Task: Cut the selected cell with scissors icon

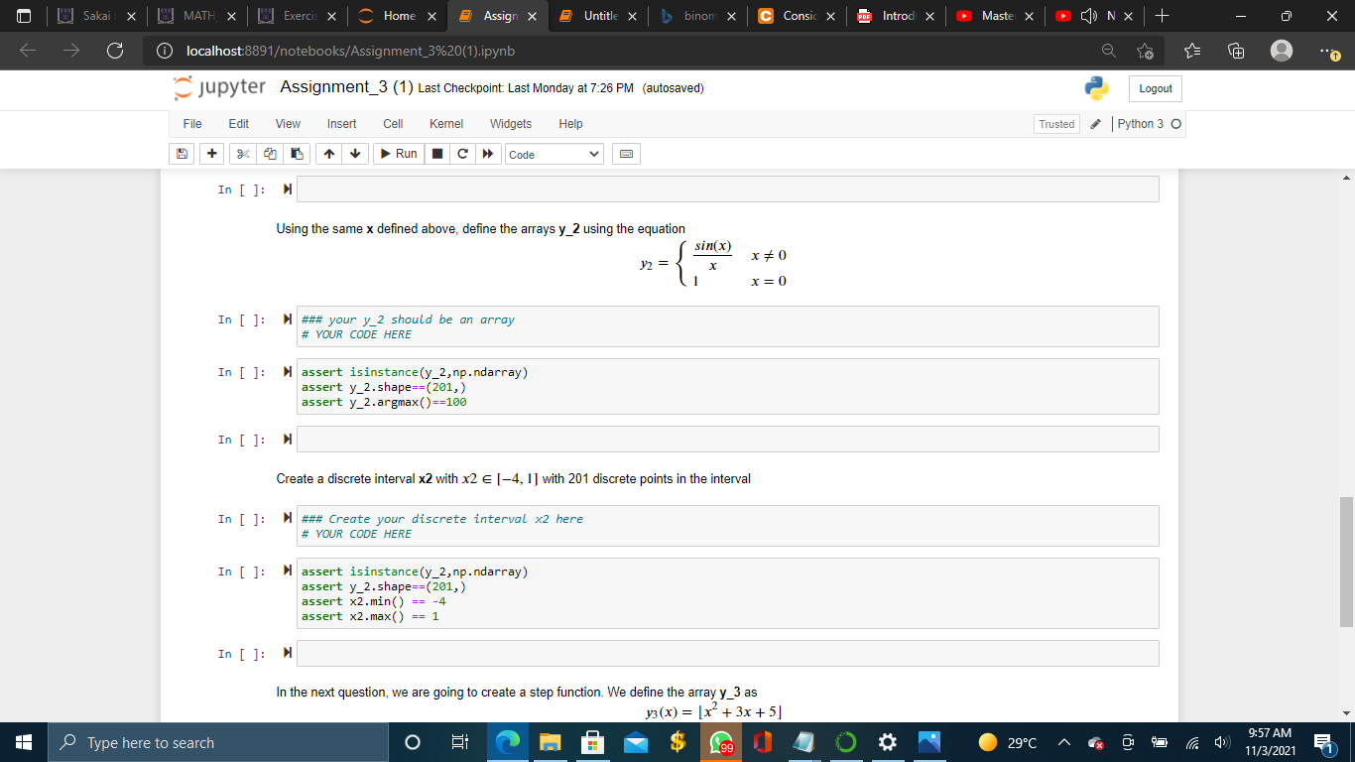Action: (241, 154)
